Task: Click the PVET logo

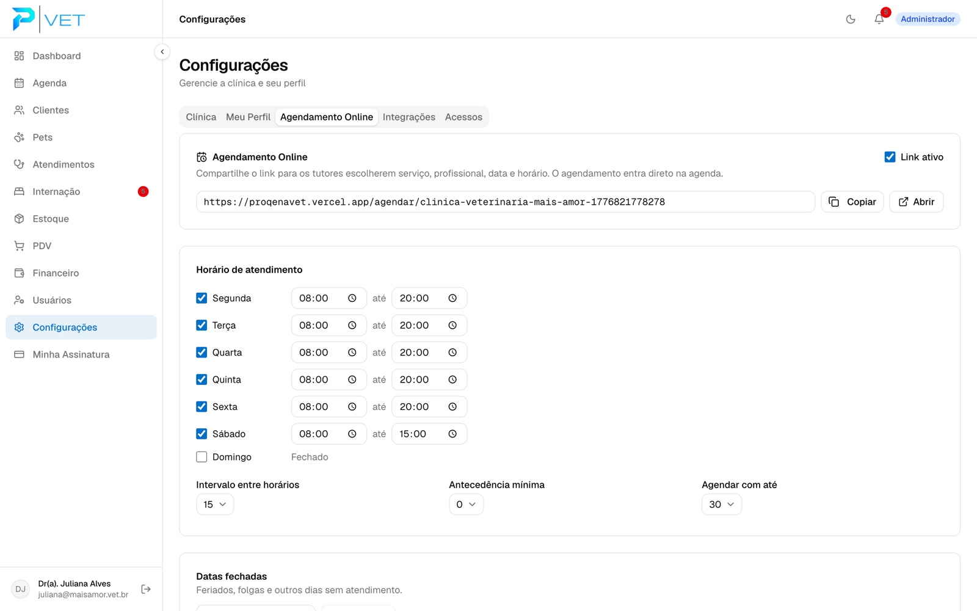Action: tap(49, 19)
